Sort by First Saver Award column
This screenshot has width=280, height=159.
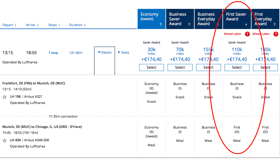(x=236, y=19)
